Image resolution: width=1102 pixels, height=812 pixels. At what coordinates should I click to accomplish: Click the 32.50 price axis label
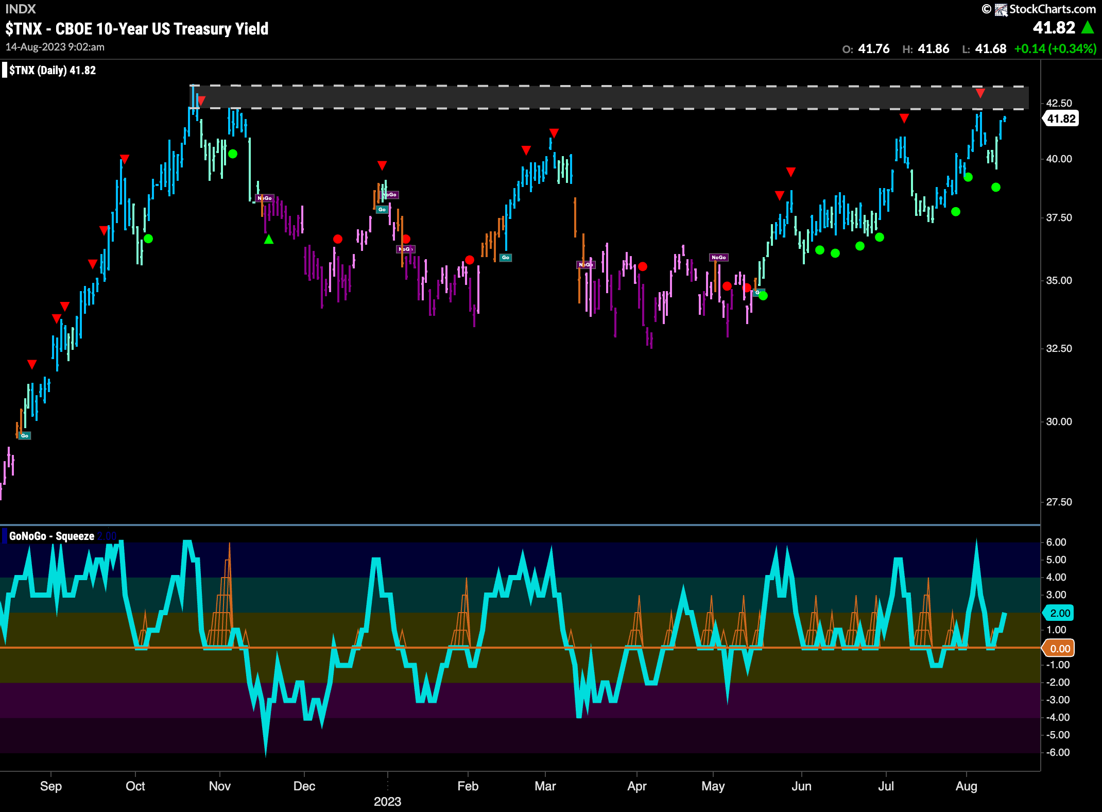pos(1059,348)
